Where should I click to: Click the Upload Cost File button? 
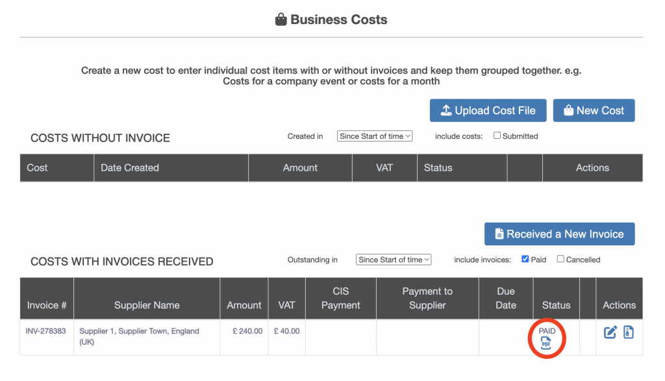[488, 110]
